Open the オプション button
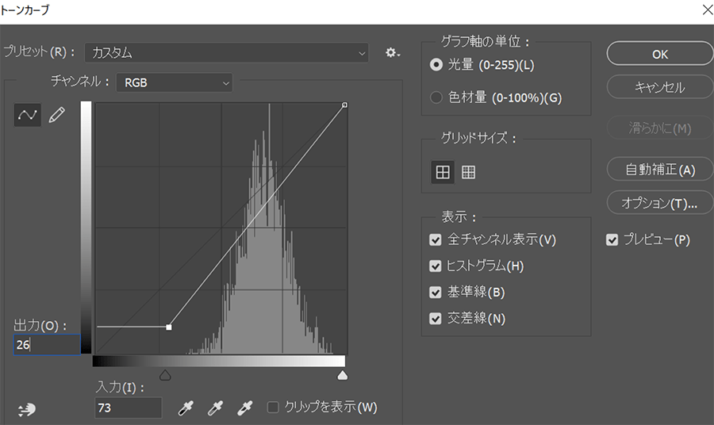This screenshot has height=425, width=714. pos(660,203)
